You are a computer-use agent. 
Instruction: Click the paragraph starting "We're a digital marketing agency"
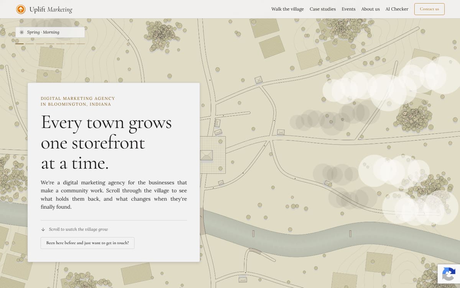click(114, 195)
